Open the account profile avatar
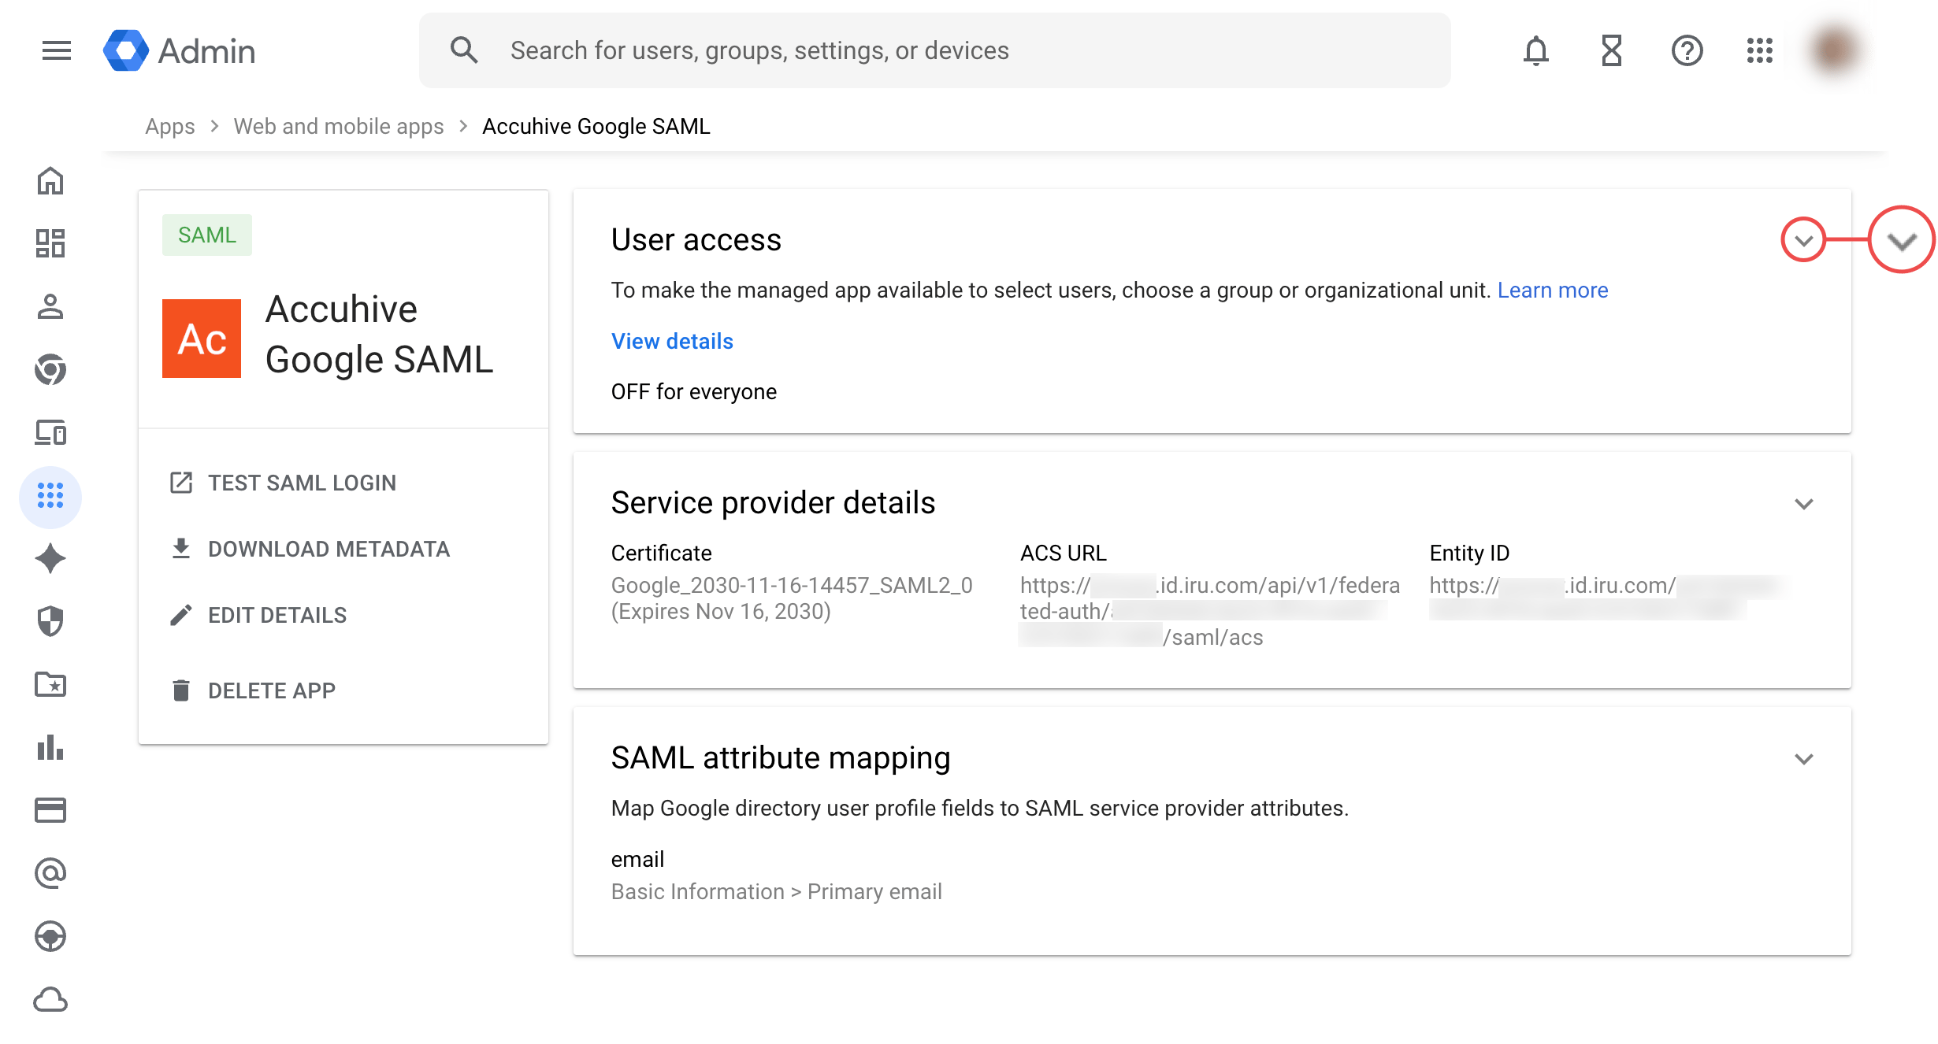 coord(1835,51)
